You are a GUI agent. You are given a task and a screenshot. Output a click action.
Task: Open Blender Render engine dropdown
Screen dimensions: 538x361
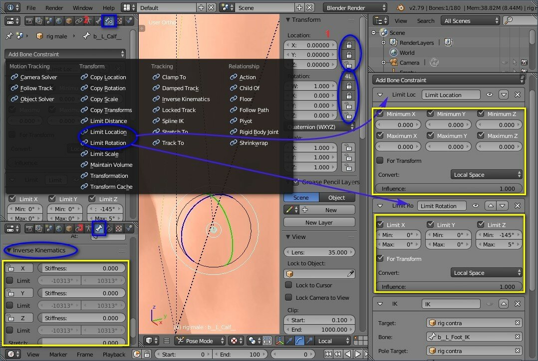click(x=355, y=7)
